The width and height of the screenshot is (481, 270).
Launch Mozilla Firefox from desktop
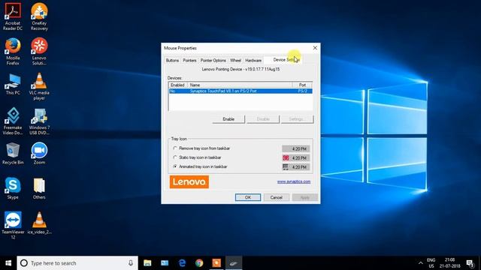tap(13, 51)
